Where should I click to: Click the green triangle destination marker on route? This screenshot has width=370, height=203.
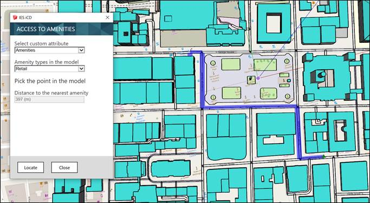(x=324, y=156)
